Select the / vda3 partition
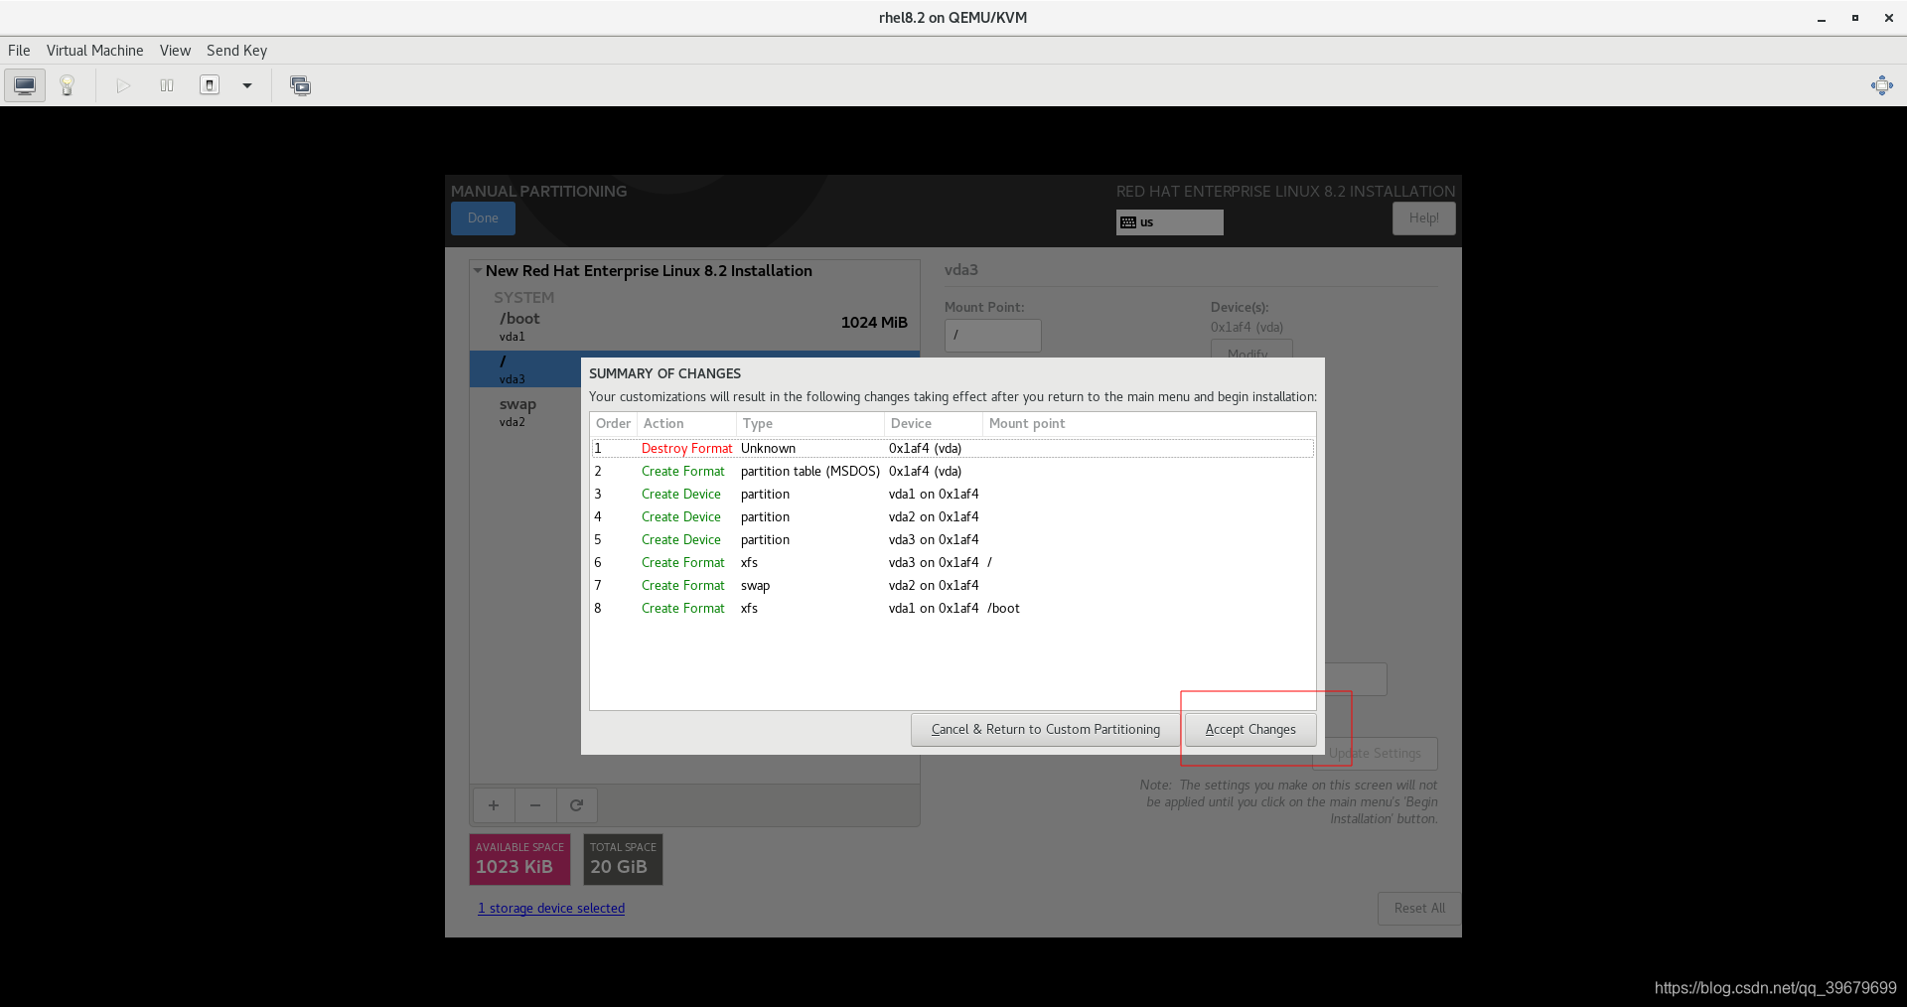 525,369
